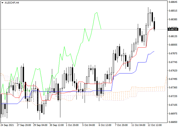Select the last black candlestick on the chart
This screenshot has height=128, width=179.
pos(154,25)
